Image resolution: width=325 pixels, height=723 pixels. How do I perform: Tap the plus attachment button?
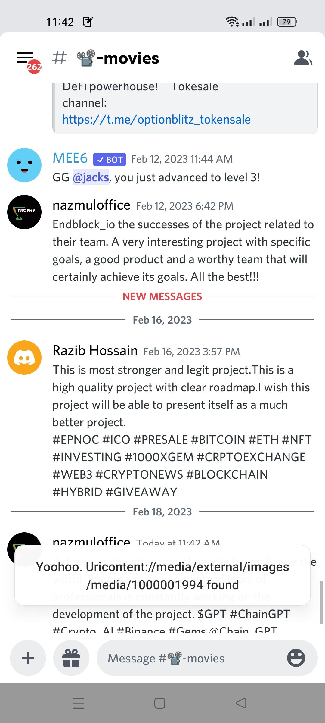28,658
